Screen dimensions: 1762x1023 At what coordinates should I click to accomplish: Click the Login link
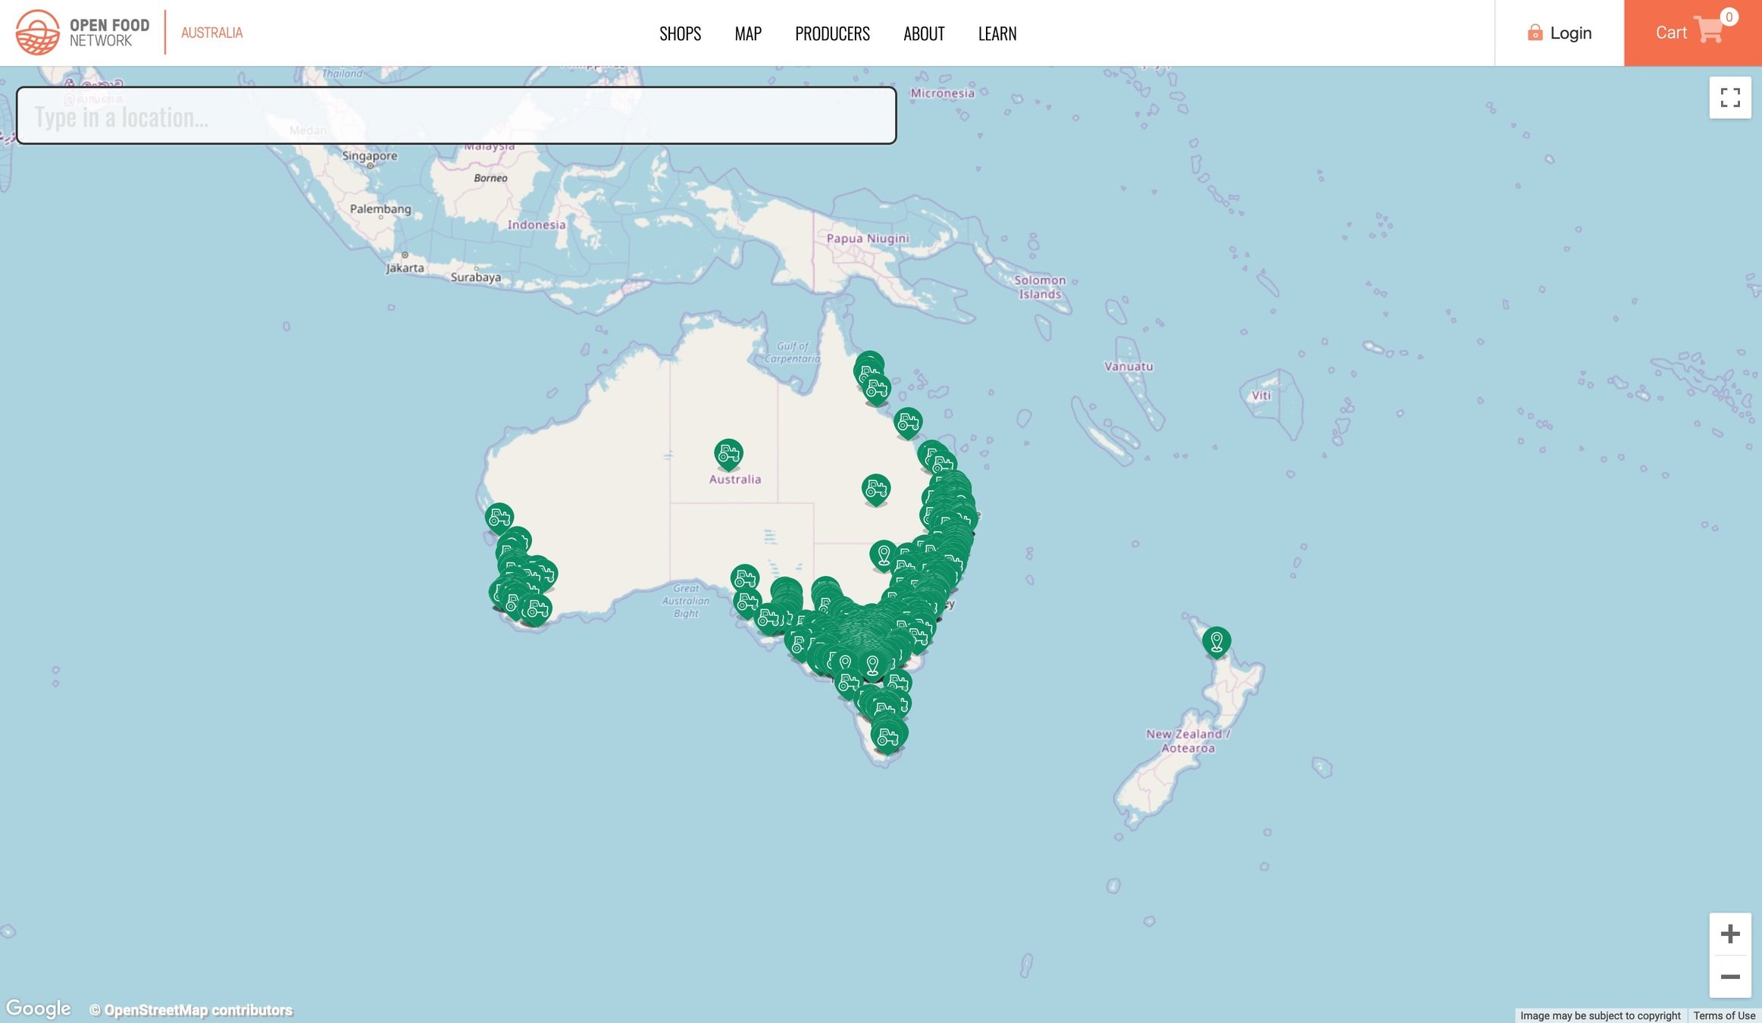(x=1570, y=33)
